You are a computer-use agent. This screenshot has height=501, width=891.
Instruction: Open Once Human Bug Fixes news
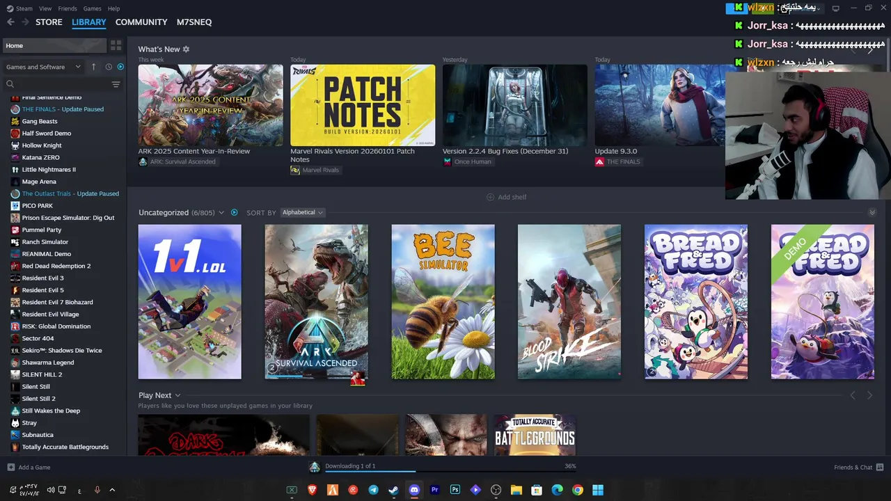(x=514, y=105)
